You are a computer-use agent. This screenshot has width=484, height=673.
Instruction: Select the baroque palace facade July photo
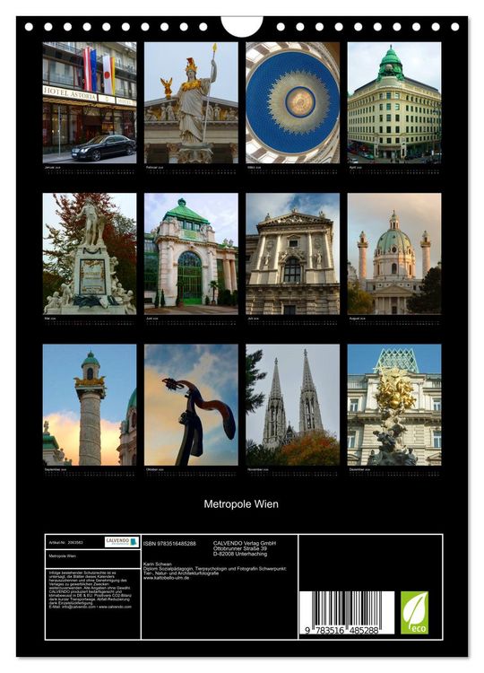(293, 254)
